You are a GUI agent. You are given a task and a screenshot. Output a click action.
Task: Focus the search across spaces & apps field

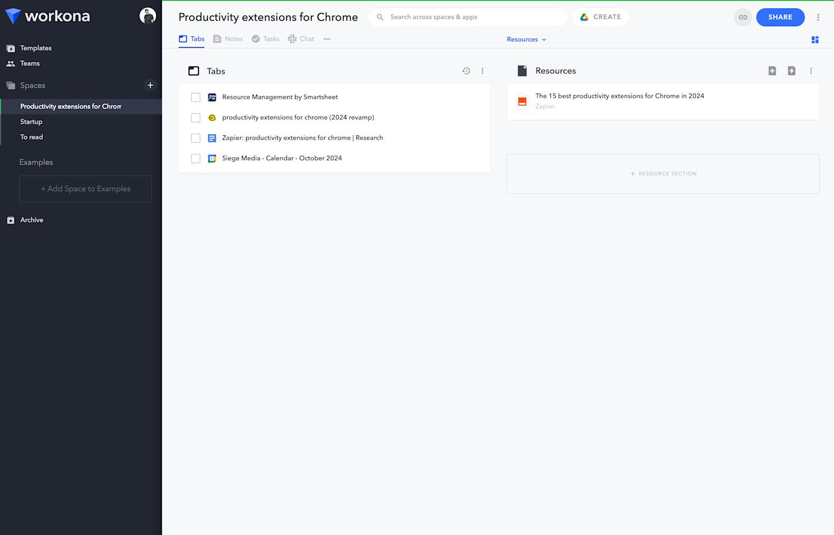coord(468,17)
